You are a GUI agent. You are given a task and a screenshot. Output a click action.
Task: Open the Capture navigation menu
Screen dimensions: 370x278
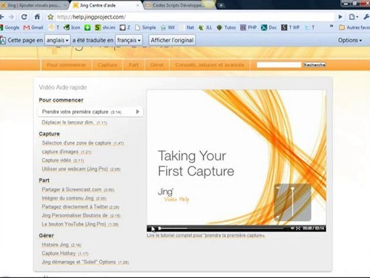pos(108,65)
